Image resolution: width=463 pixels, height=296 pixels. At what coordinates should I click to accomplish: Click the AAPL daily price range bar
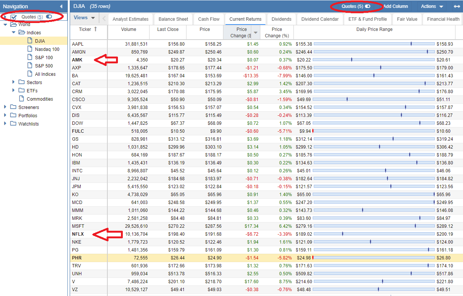point(374,44)
